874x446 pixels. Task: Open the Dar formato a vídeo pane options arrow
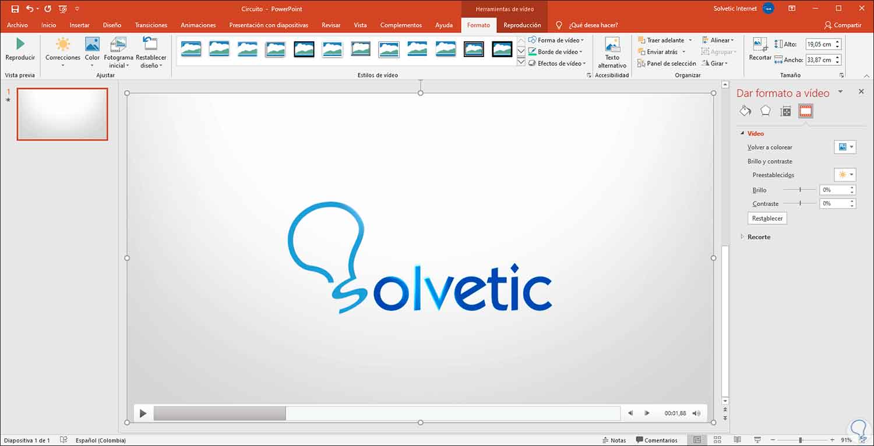(x=840, y=92)
